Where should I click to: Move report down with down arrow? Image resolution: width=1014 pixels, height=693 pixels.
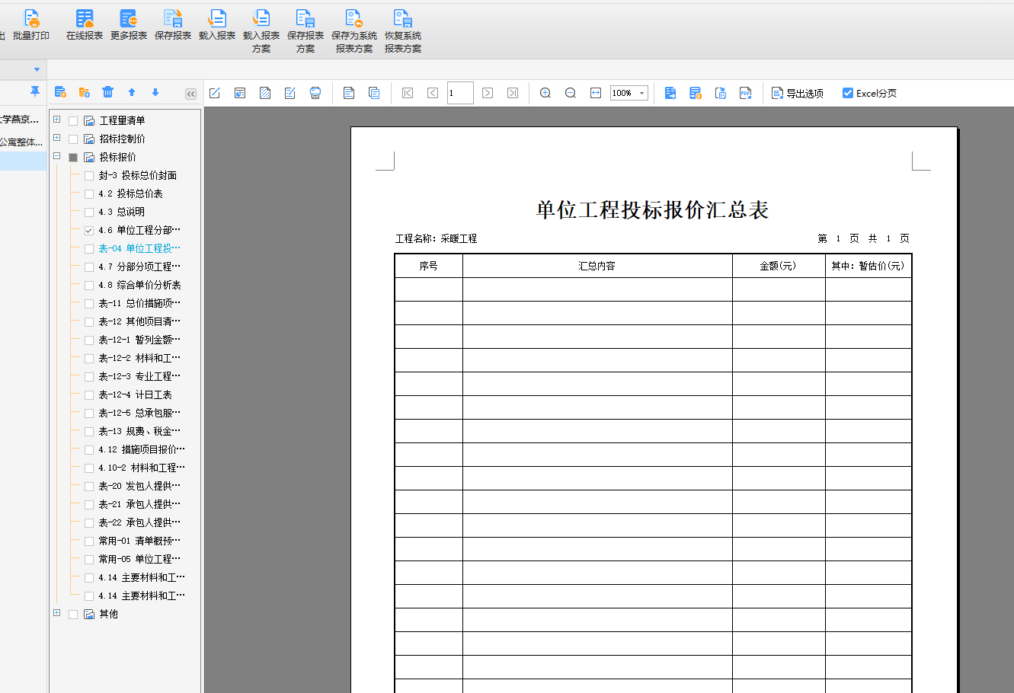155,92
